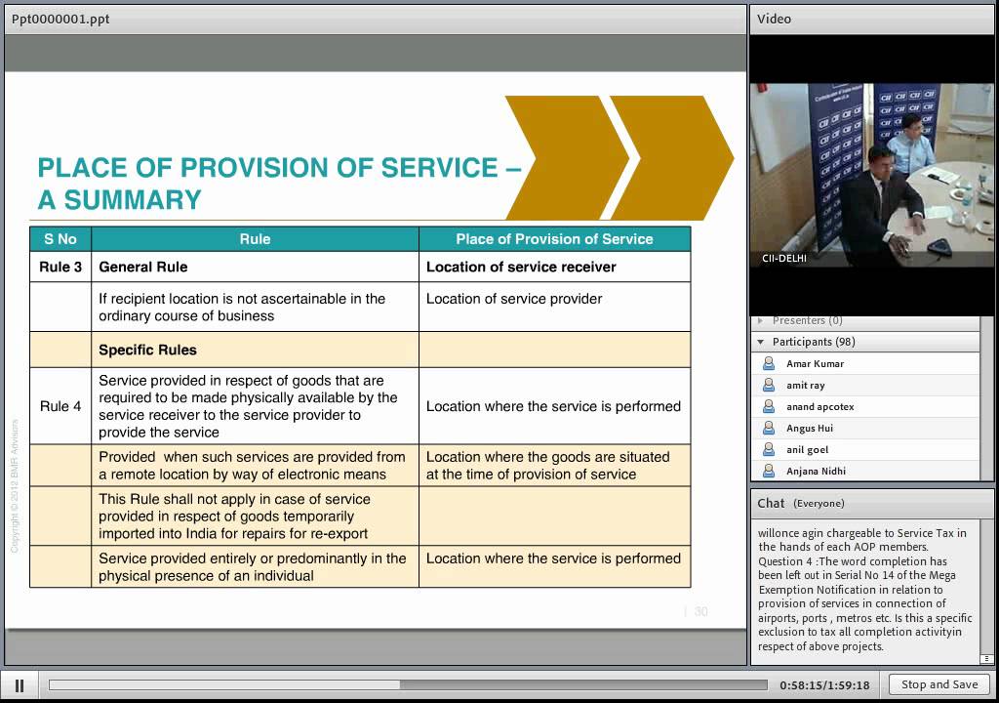Select the avatar icon beside Anjana Nidhi
This screenshot has width=999, height=703.
point(769,471)
